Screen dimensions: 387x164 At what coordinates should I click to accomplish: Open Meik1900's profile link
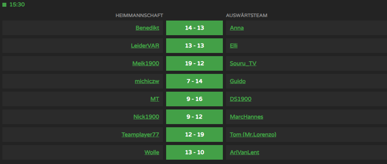(146, 64)
